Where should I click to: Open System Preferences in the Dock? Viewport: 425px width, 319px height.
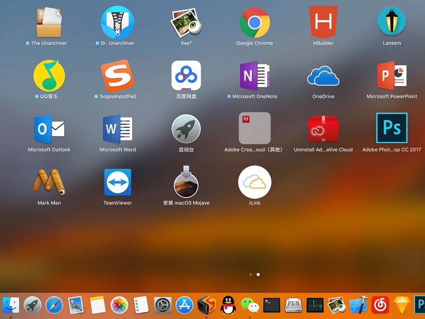(x=163, y=305)
